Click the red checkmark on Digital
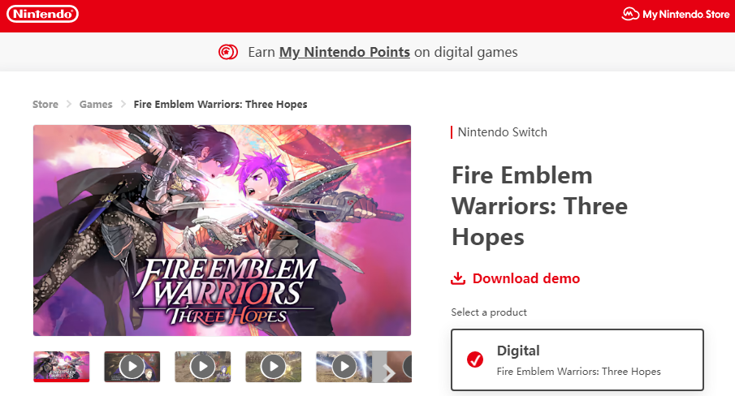Image resolution: width=735 pixels, height=396 pixels. pos(475,360)
